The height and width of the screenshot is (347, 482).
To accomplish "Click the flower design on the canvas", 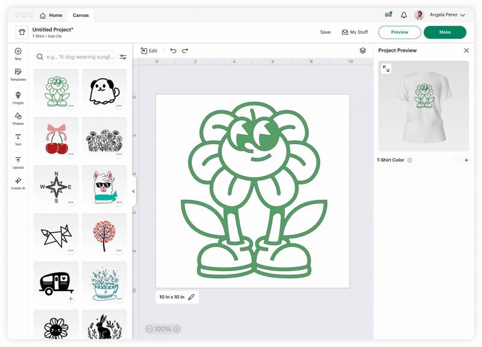I will click(x=254, y=190).
